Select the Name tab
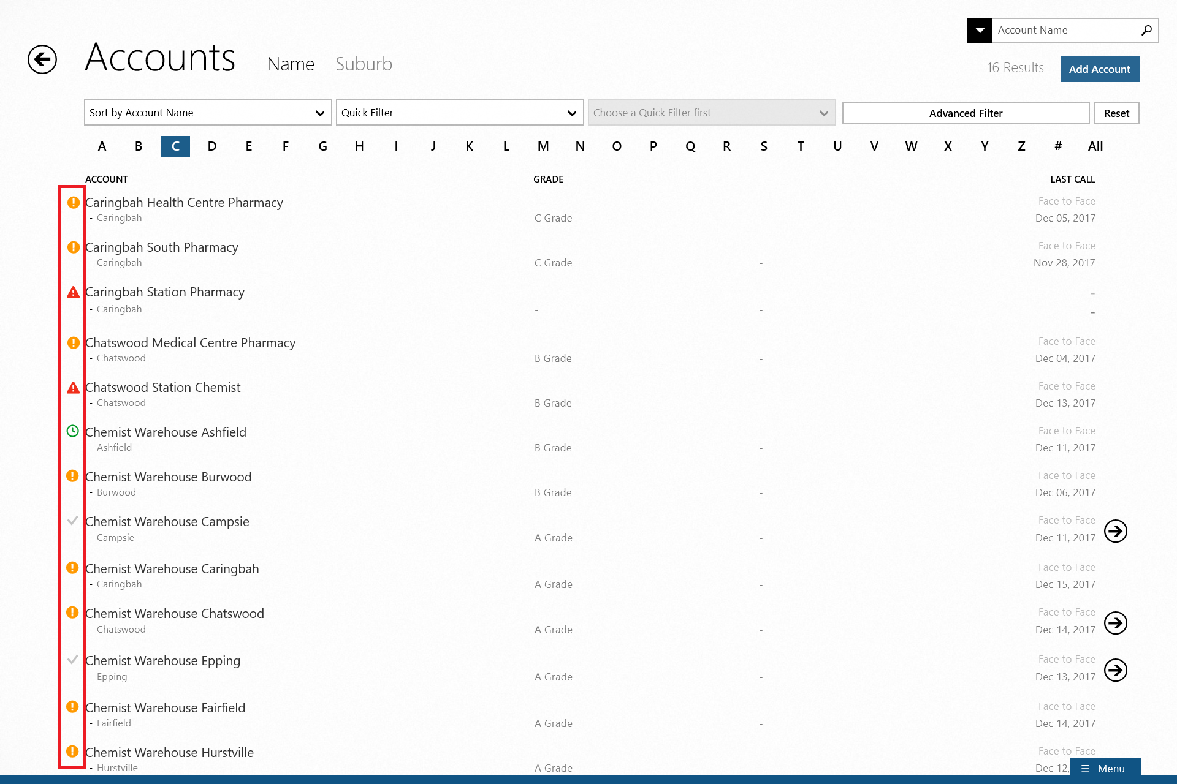 click(x=291, y=64)
